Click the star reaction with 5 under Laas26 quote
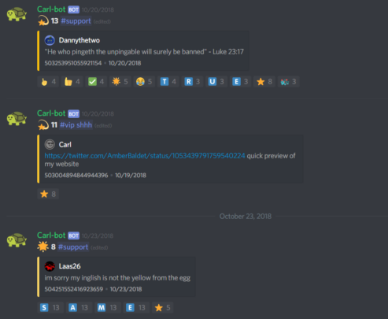 pos(162,307)
